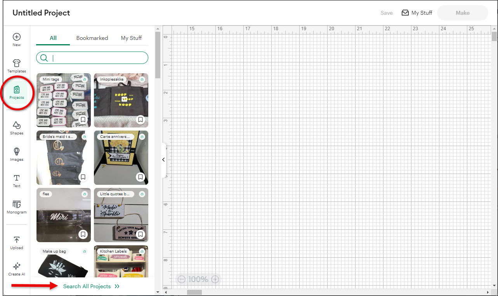
Task: Launch the Create AI feature
Action: (x=16, y=269)
